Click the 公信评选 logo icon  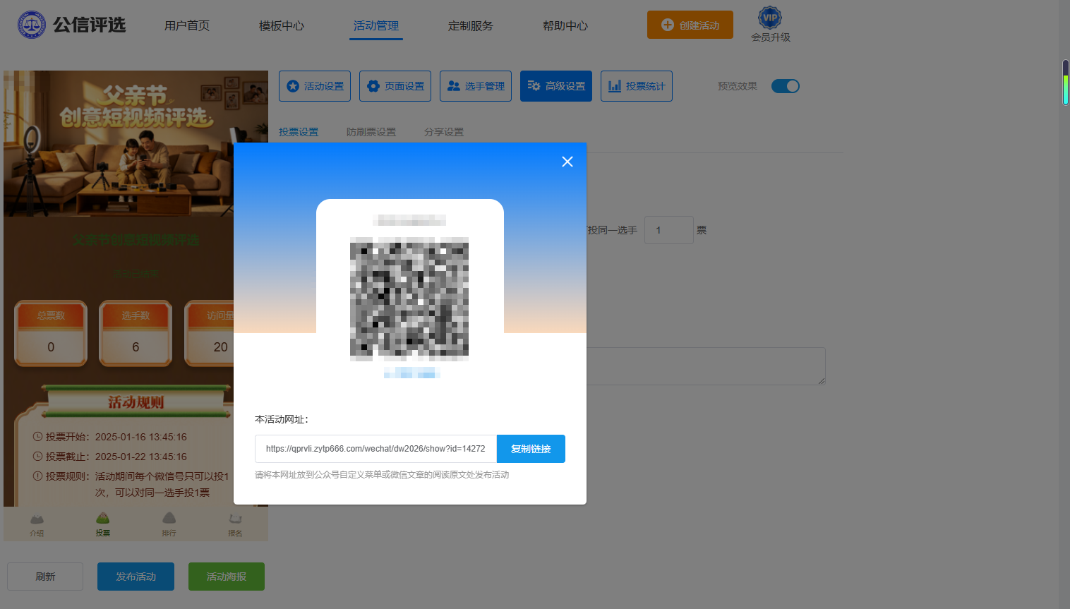(x=32, y=25)
